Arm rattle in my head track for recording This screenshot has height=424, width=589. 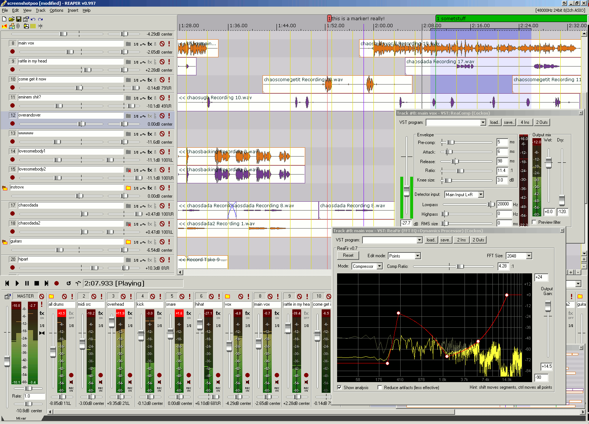click(12, 69)
